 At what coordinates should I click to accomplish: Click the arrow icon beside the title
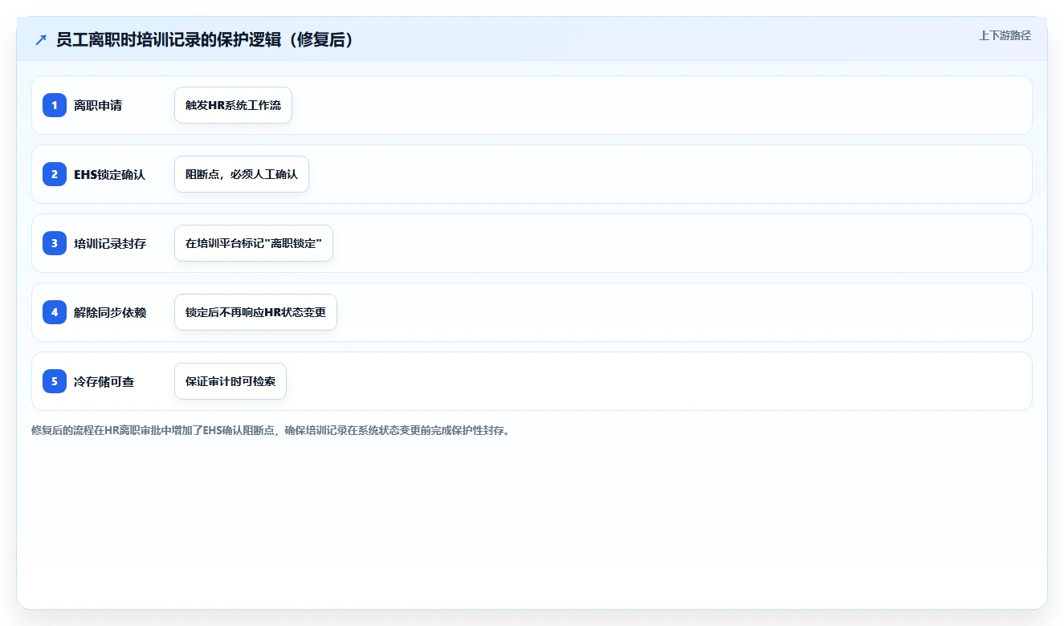click(x=41, y=40)
